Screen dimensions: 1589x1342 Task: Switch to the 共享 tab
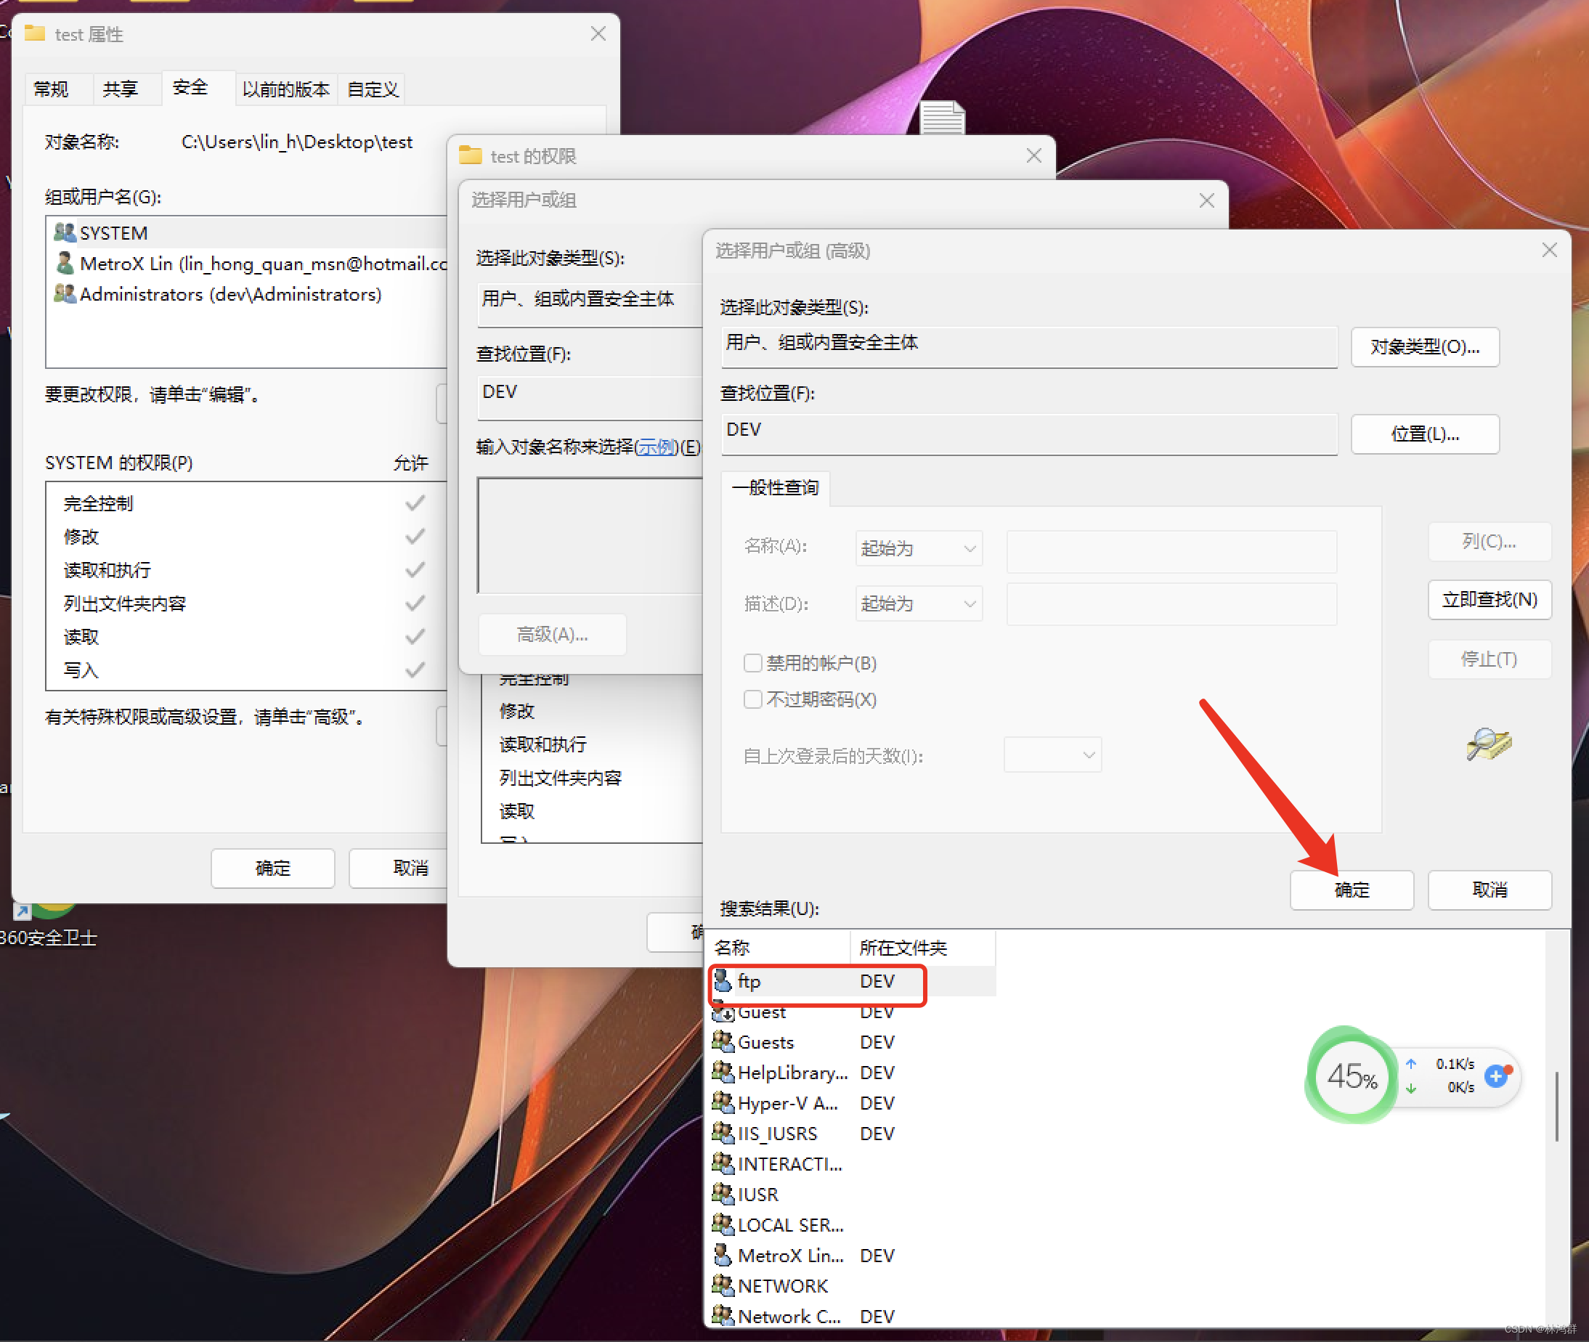click(120, 89)
